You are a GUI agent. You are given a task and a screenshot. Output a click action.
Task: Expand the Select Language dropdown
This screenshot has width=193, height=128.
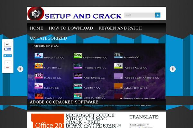[139, 125]
